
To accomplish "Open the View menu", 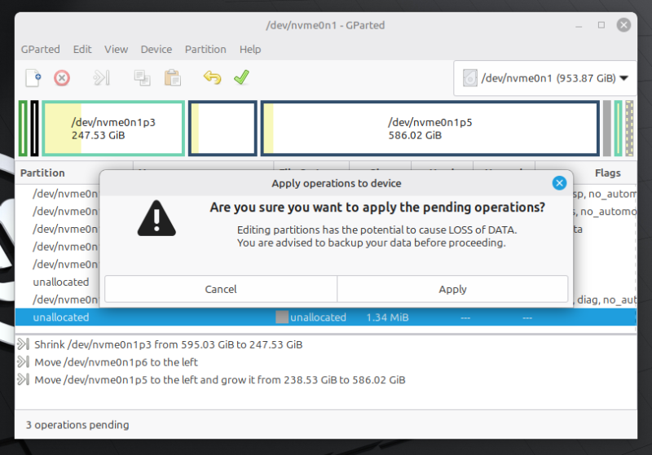I will coord(116,49).
